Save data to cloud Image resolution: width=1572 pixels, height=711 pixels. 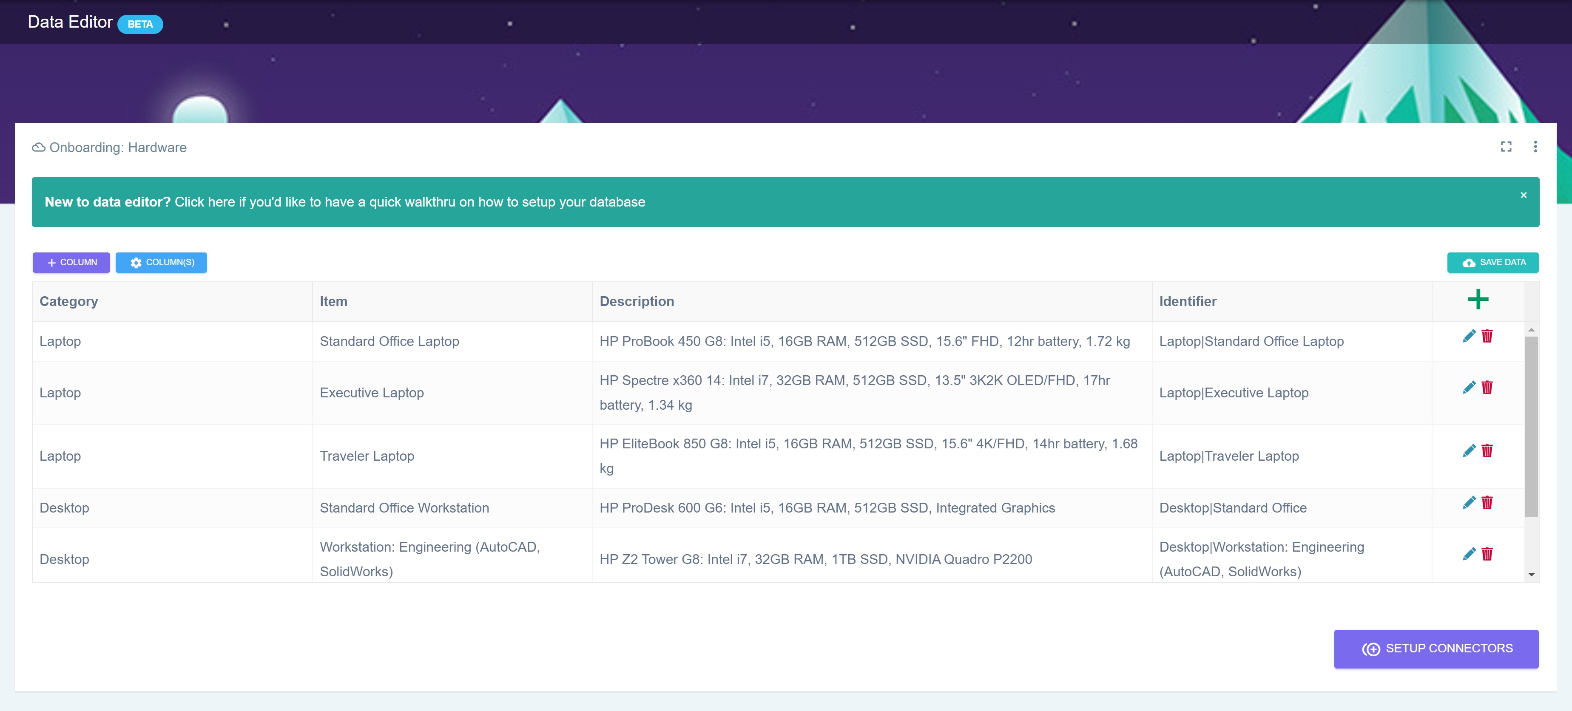tap(1492, 262)
